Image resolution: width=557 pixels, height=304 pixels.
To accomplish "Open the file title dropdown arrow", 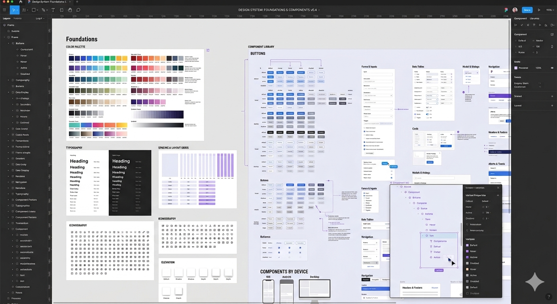I will [319, 10].
